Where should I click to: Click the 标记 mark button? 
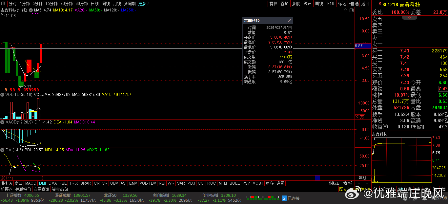point(342,4)
